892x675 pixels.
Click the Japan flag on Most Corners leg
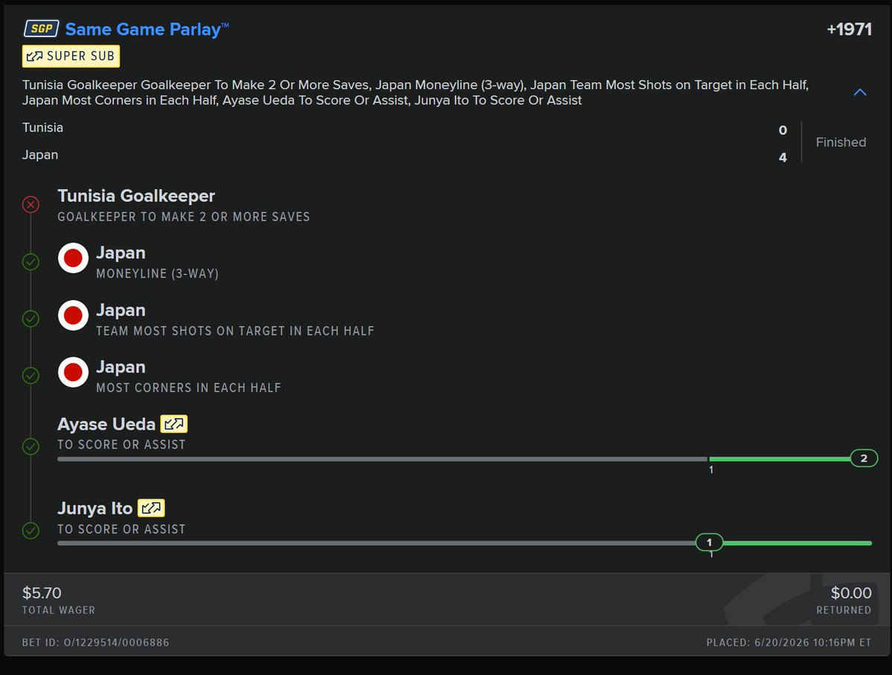(x=73, y=373)
